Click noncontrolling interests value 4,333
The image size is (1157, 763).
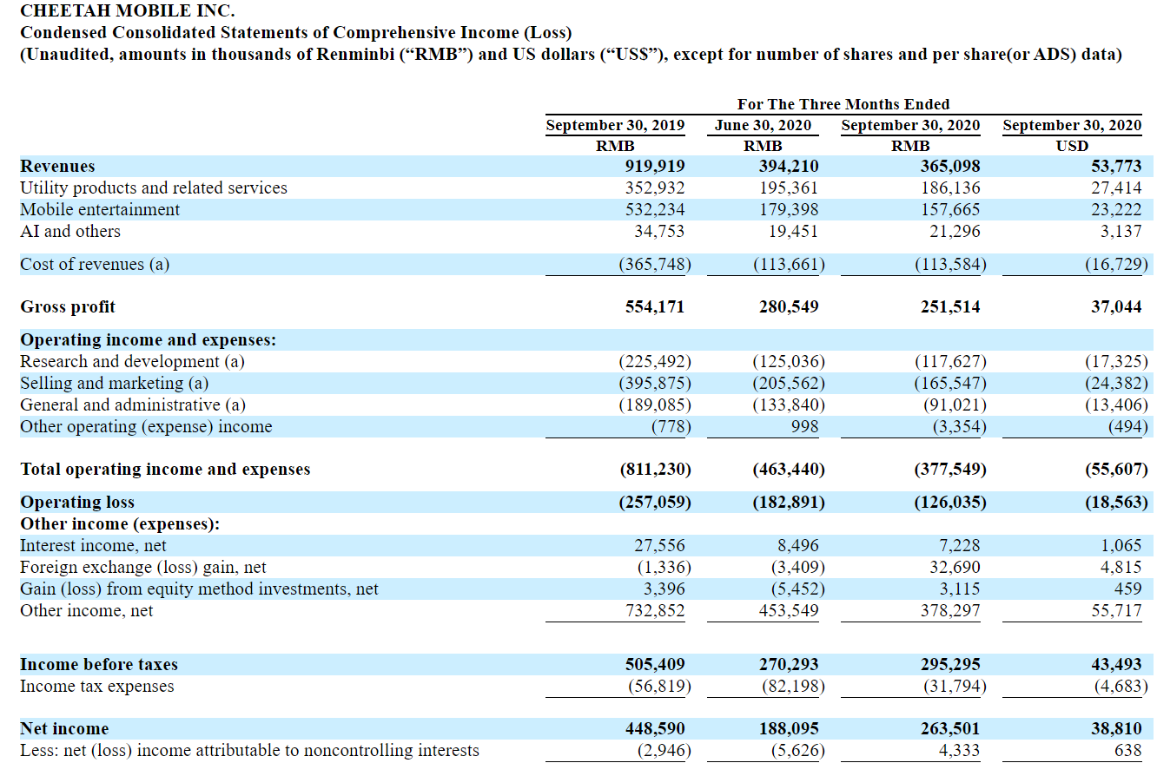tap(961, 750)
